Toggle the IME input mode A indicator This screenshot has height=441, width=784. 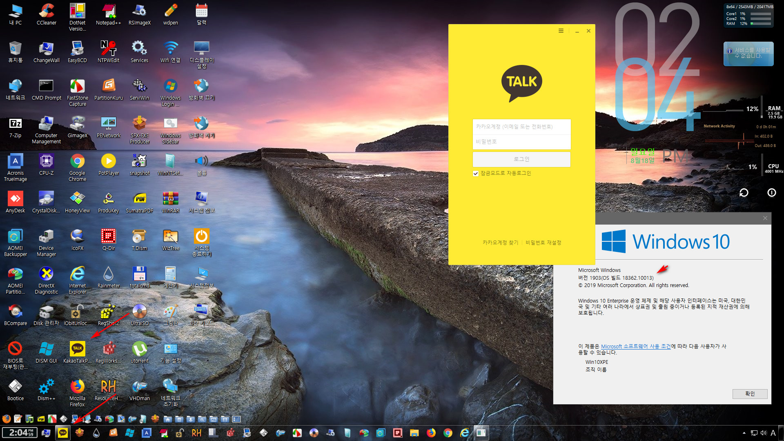coord(773,433)
